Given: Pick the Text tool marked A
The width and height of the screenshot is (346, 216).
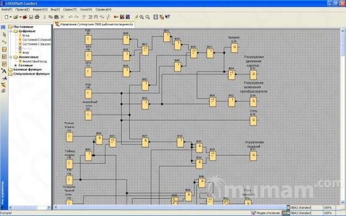Looking at the screenshot, I should click(4, 71).
